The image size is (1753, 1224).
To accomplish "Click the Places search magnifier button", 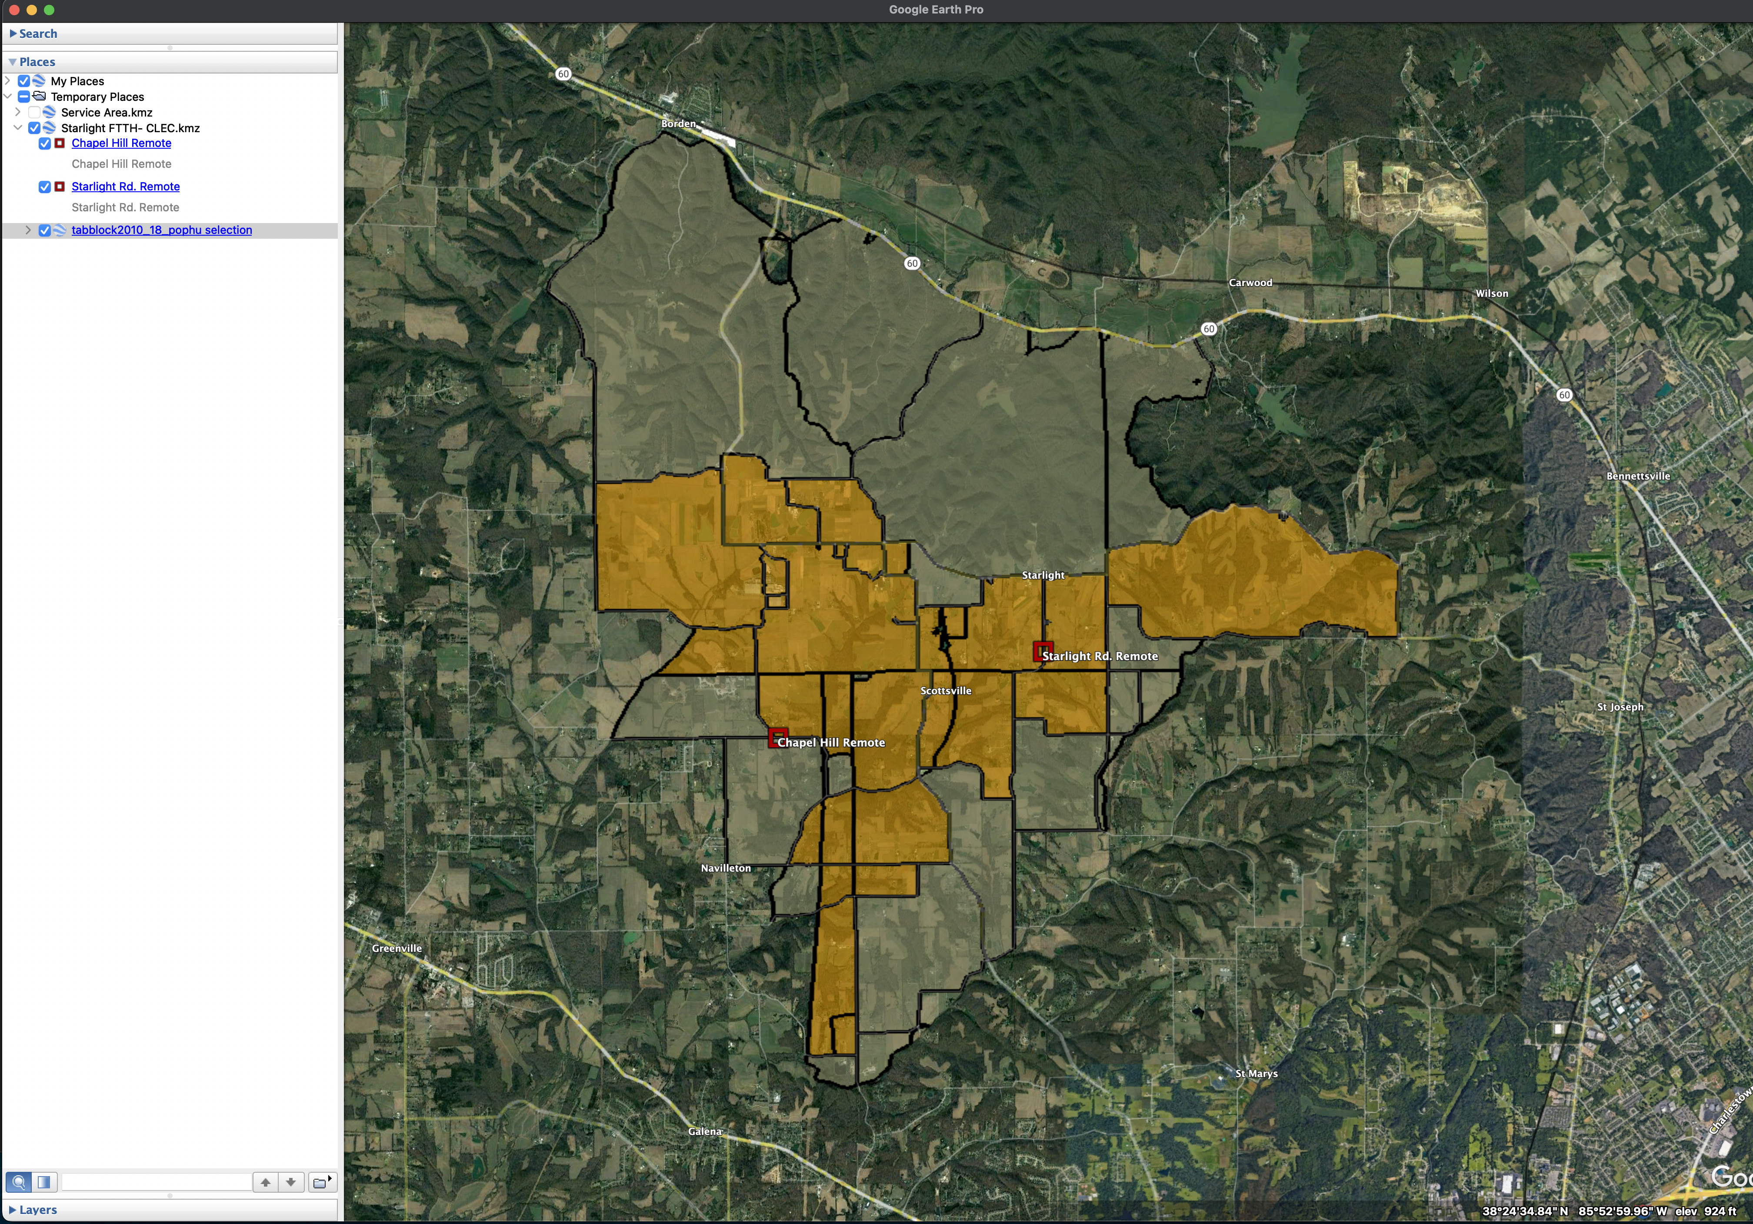I will (18, 1182).
